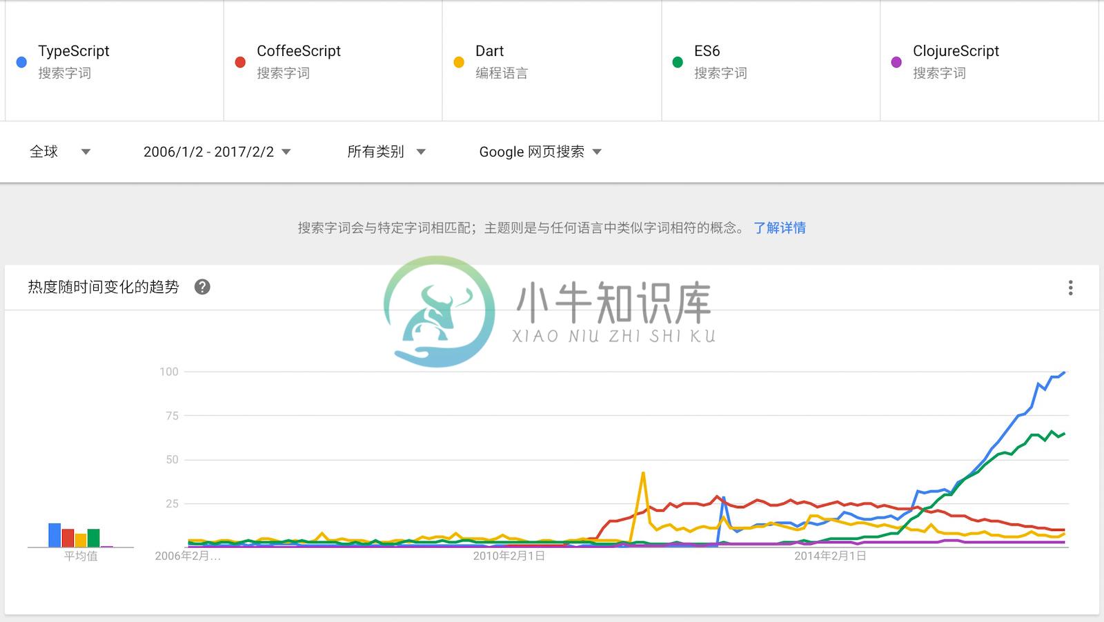Open the Google 网页搜索 dropdown
Screen dimensions: 1104x622
tap(540, 152)
